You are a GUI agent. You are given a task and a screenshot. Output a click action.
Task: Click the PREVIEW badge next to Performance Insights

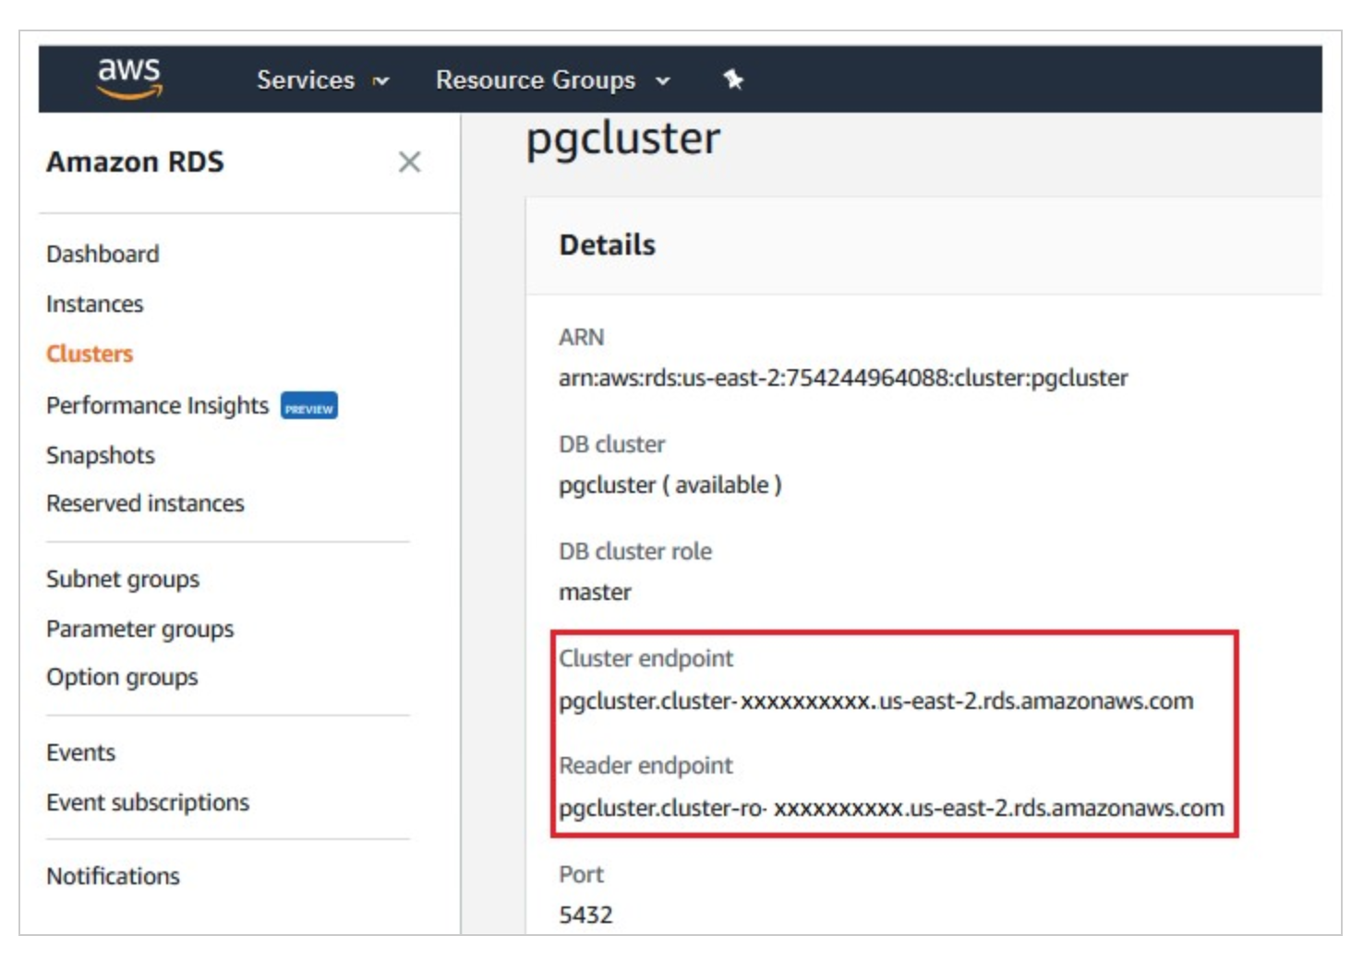click(x=309, y=406)
